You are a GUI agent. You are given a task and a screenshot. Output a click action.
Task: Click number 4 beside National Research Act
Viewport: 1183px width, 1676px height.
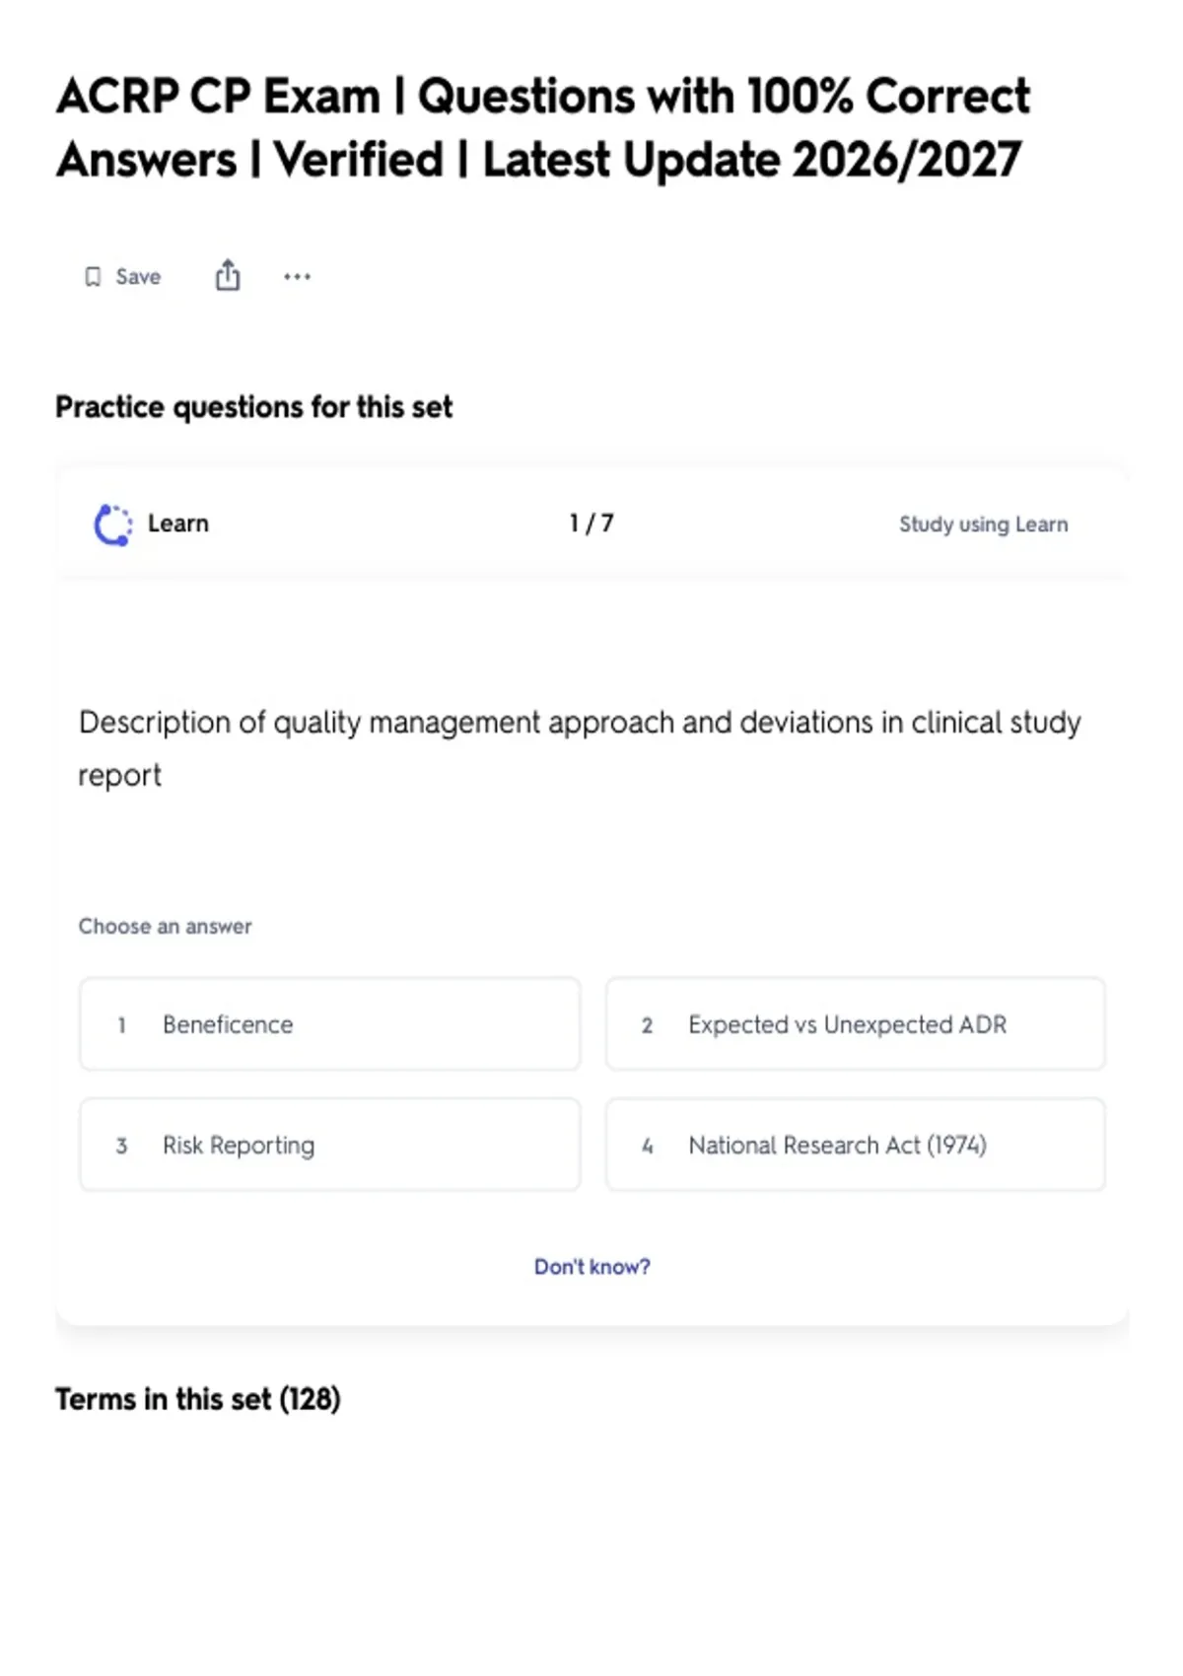coord(648,1146)
